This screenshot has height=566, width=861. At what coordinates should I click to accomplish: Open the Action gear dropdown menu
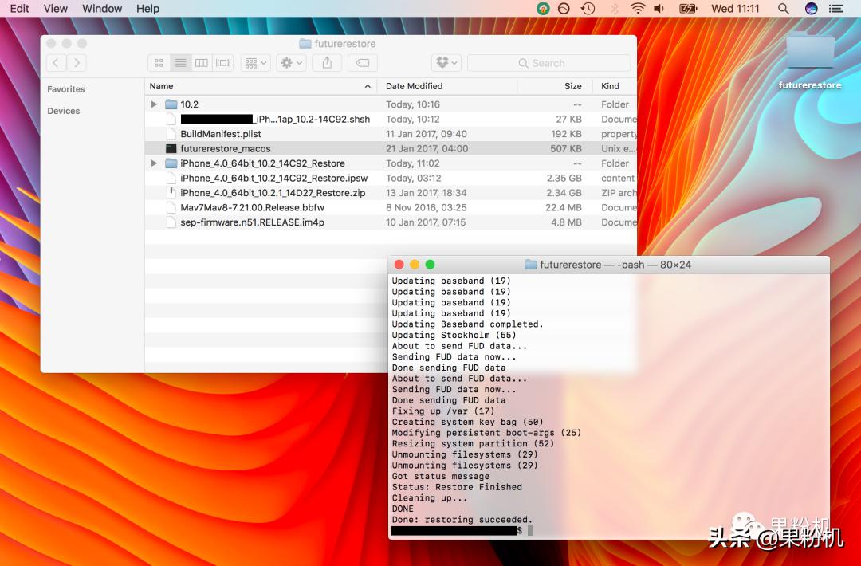point(291,63)
